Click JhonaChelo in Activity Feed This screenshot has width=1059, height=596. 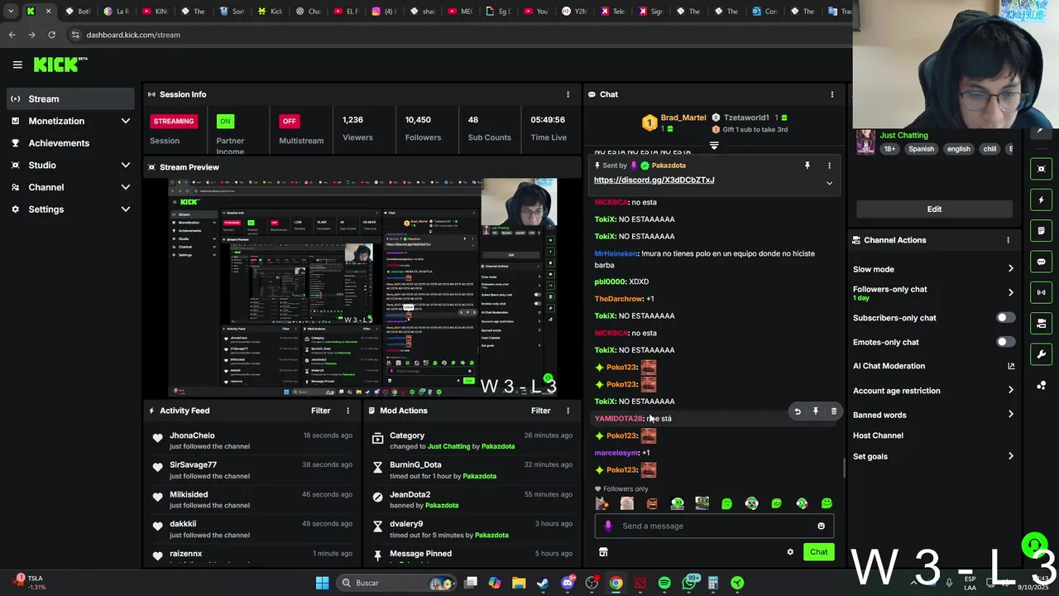click(192, 435)
